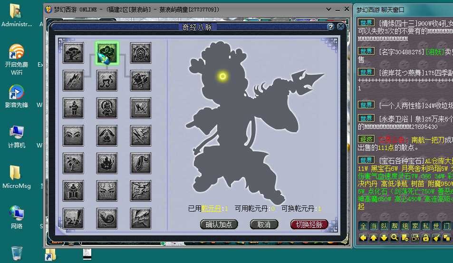Screen dimensions: 453x263
Task: Click player name [一个人两性格] in chat
Action: pyautogui.click(x=401, y=106)
